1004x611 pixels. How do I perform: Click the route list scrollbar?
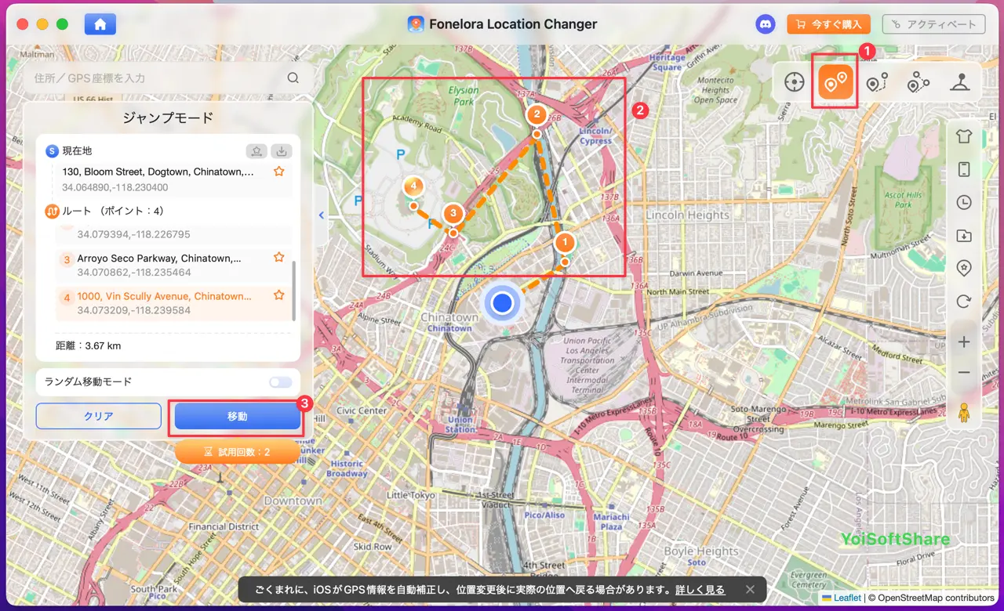point(294,291)
